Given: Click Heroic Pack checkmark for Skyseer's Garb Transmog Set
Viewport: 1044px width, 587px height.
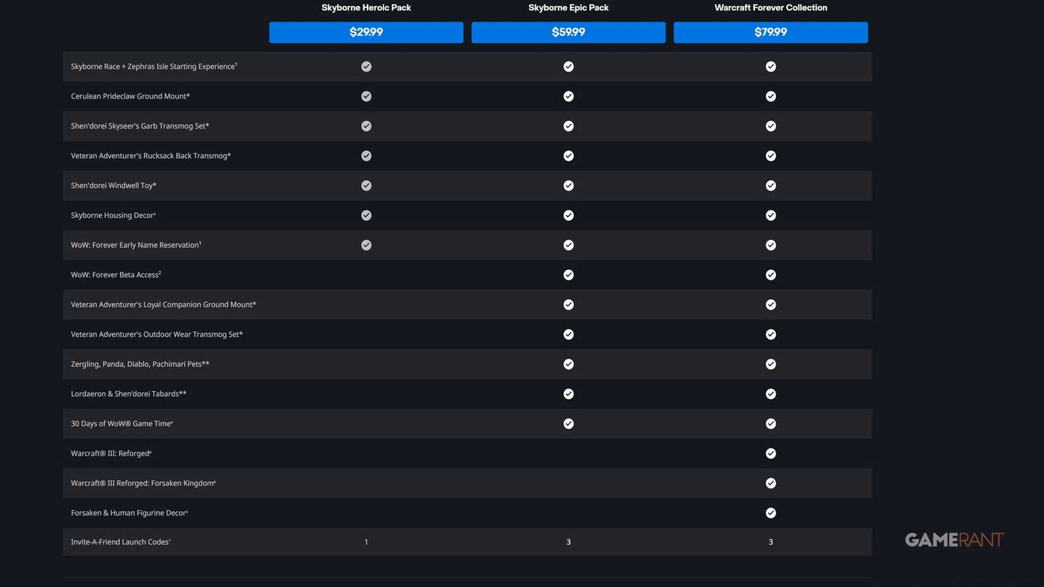Looking at the screenshot, I should (366, 126).
